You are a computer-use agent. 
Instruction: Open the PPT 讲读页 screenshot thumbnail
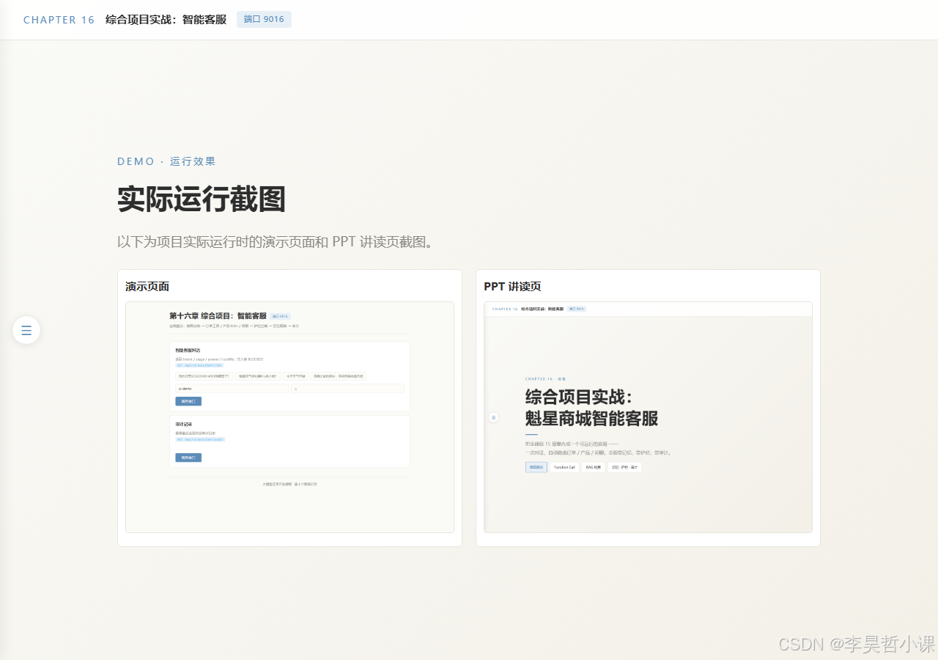click(x=648, y=417)
